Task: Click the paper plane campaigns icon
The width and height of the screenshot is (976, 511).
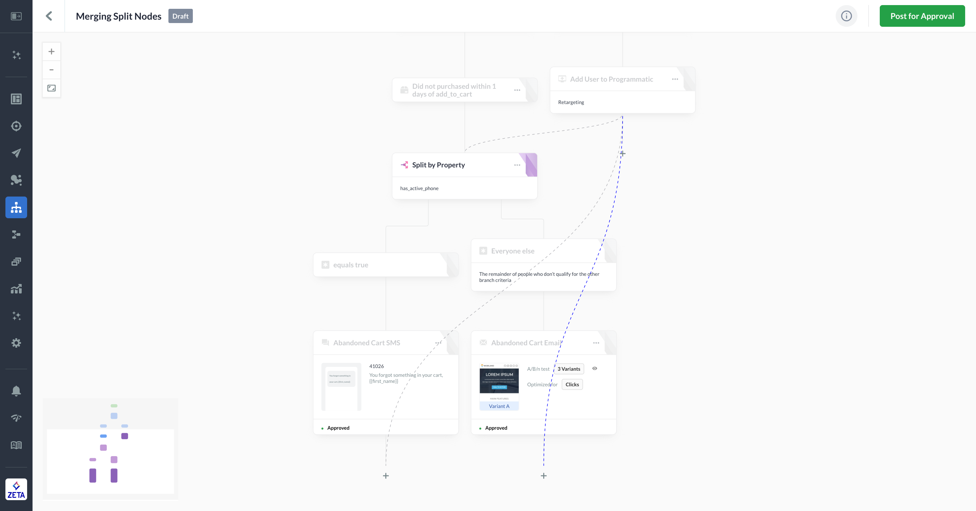Action: point(16,153)
